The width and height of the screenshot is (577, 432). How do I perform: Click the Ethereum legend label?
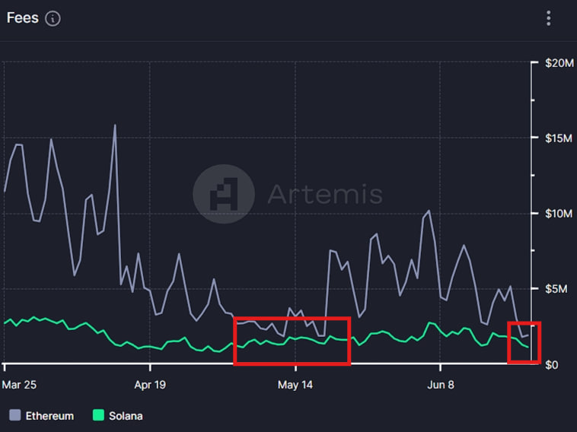(x=49, y=416)
